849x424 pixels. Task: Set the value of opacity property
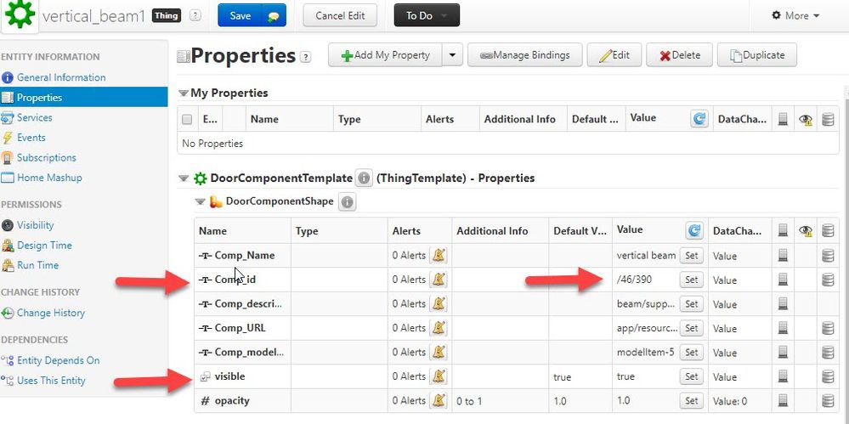point(692,400)
